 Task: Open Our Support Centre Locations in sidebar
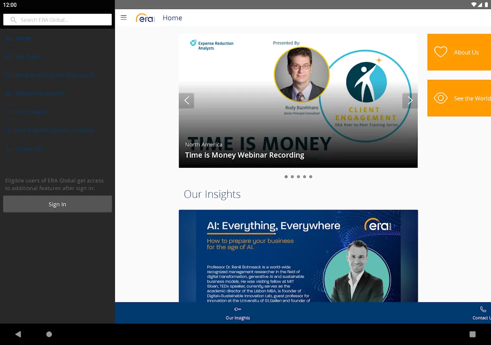point(54,130)
